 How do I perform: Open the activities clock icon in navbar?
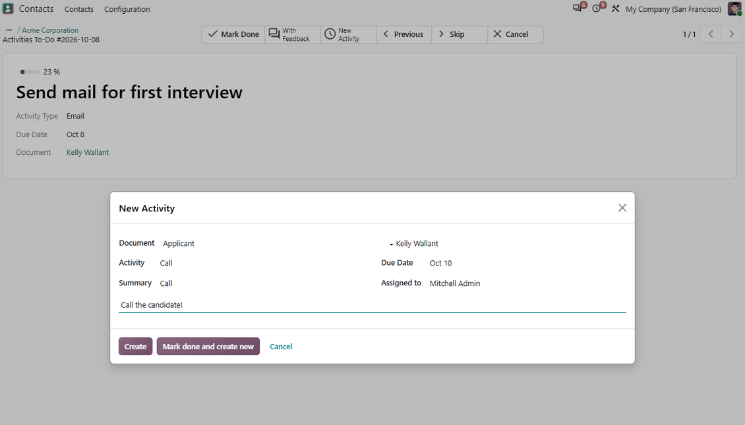(x=597, y=9)
